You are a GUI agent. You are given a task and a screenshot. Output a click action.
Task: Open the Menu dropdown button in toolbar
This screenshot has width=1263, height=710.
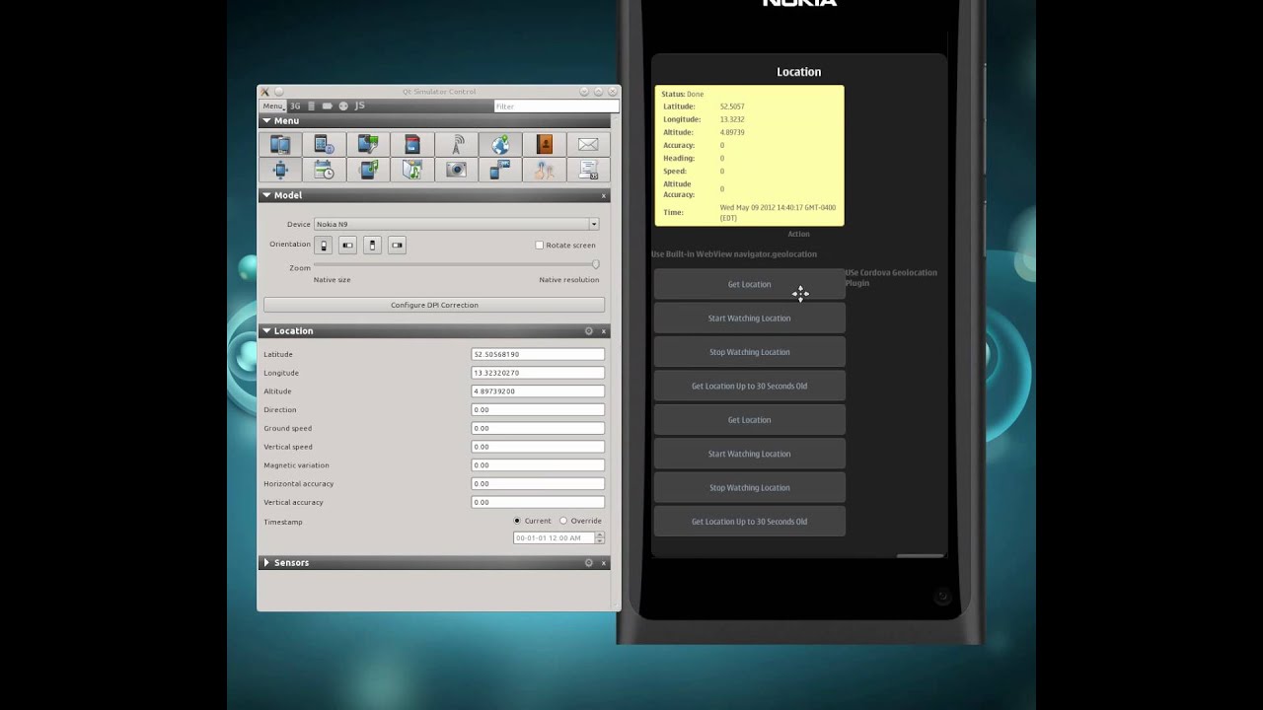tap(273, 106)
